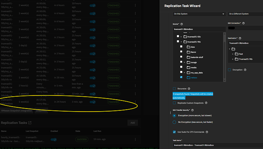Click the Fast folder icon in destination tree

[x=236, y=54]
